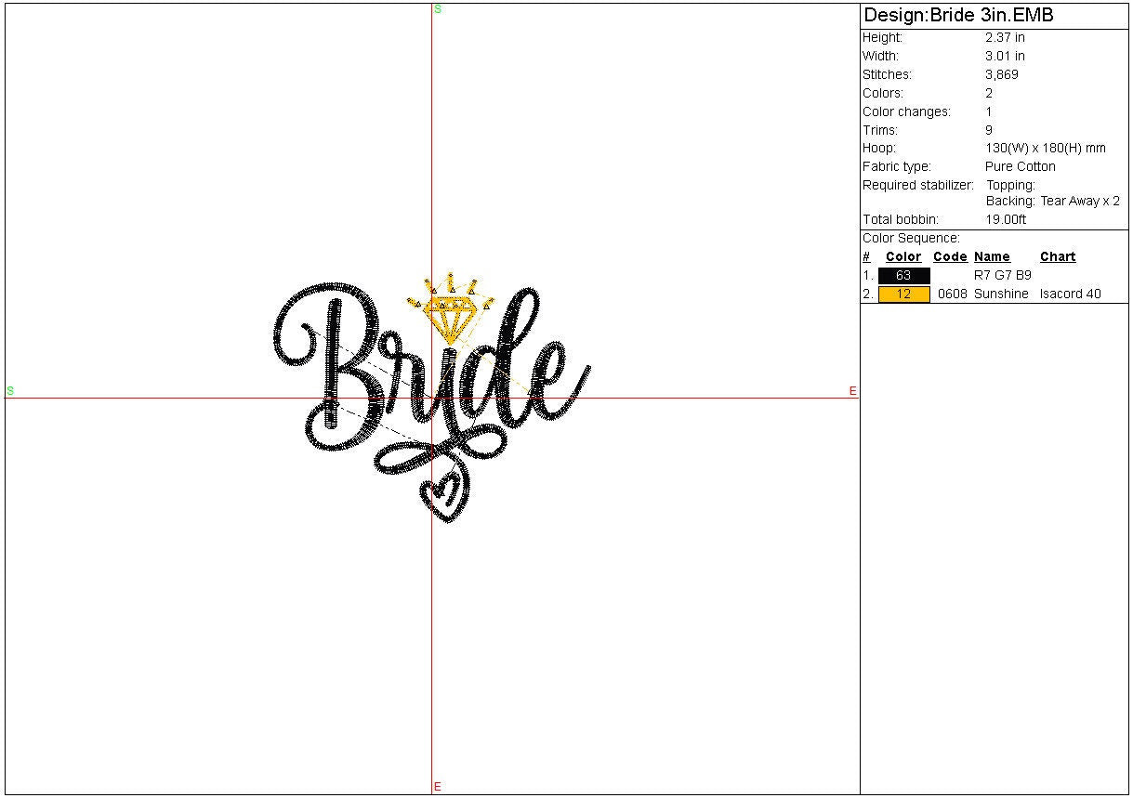The image size is (1133, 798).
Task: Select the letter B in Bride lettering
Action: 335,362
